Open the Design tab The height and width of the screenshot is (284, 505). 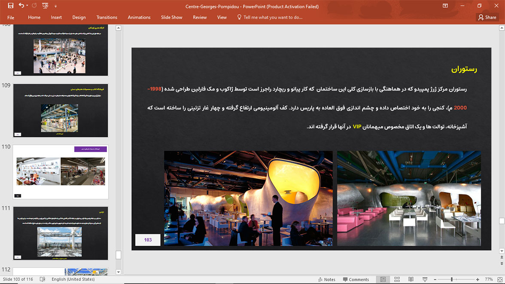click(x=79, y=18)
